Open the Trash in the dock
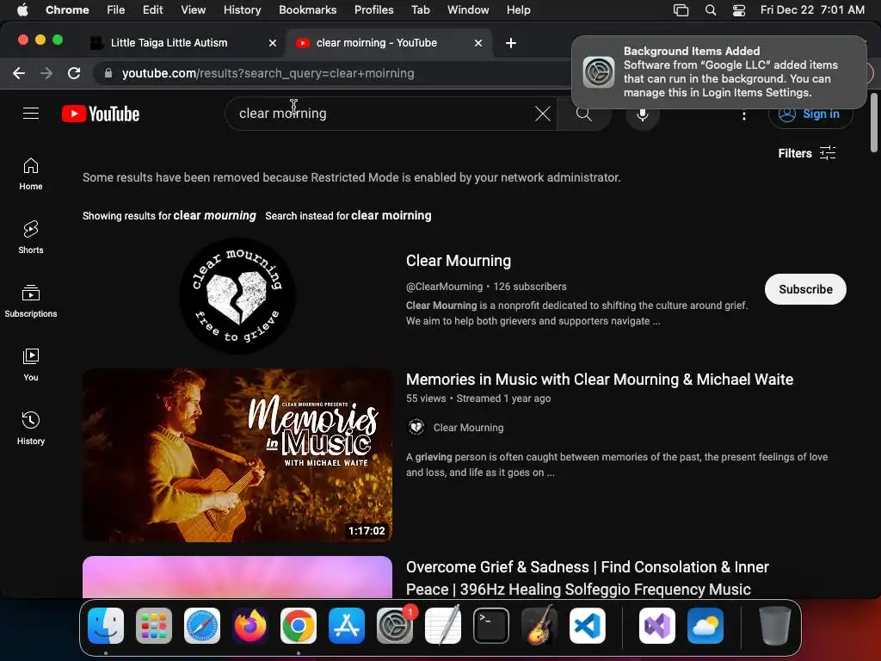Image resolution: width=881 pixels, height=661 pixels. [x=775, y=626]
